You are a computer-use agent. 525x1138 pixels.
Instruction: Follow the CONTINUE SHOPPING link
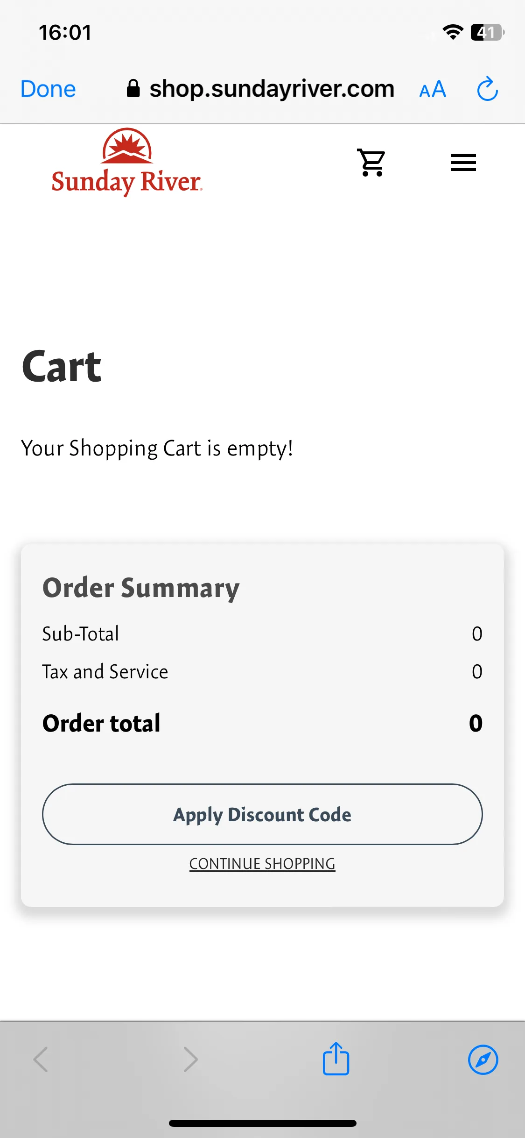click(262, 864)
